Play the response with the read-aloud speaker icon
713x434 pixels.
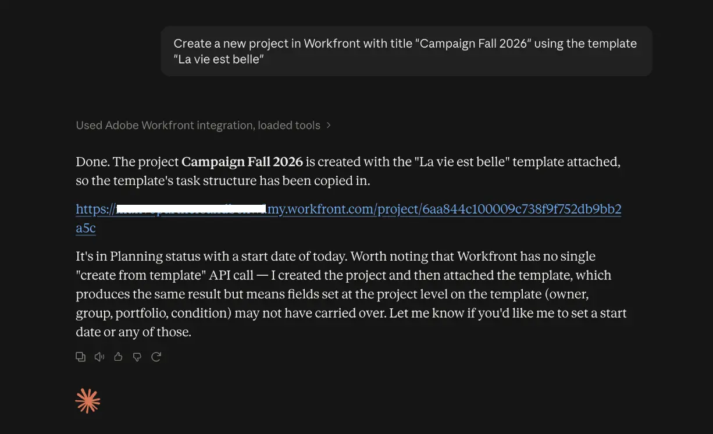click(99, 357)
